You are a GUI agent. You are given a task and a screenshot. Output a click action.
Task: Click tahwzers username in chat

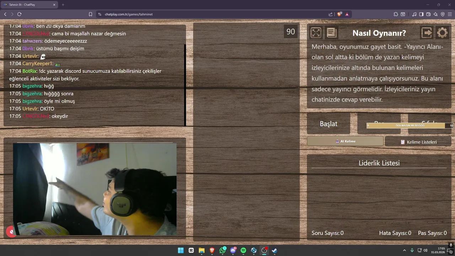32,41
